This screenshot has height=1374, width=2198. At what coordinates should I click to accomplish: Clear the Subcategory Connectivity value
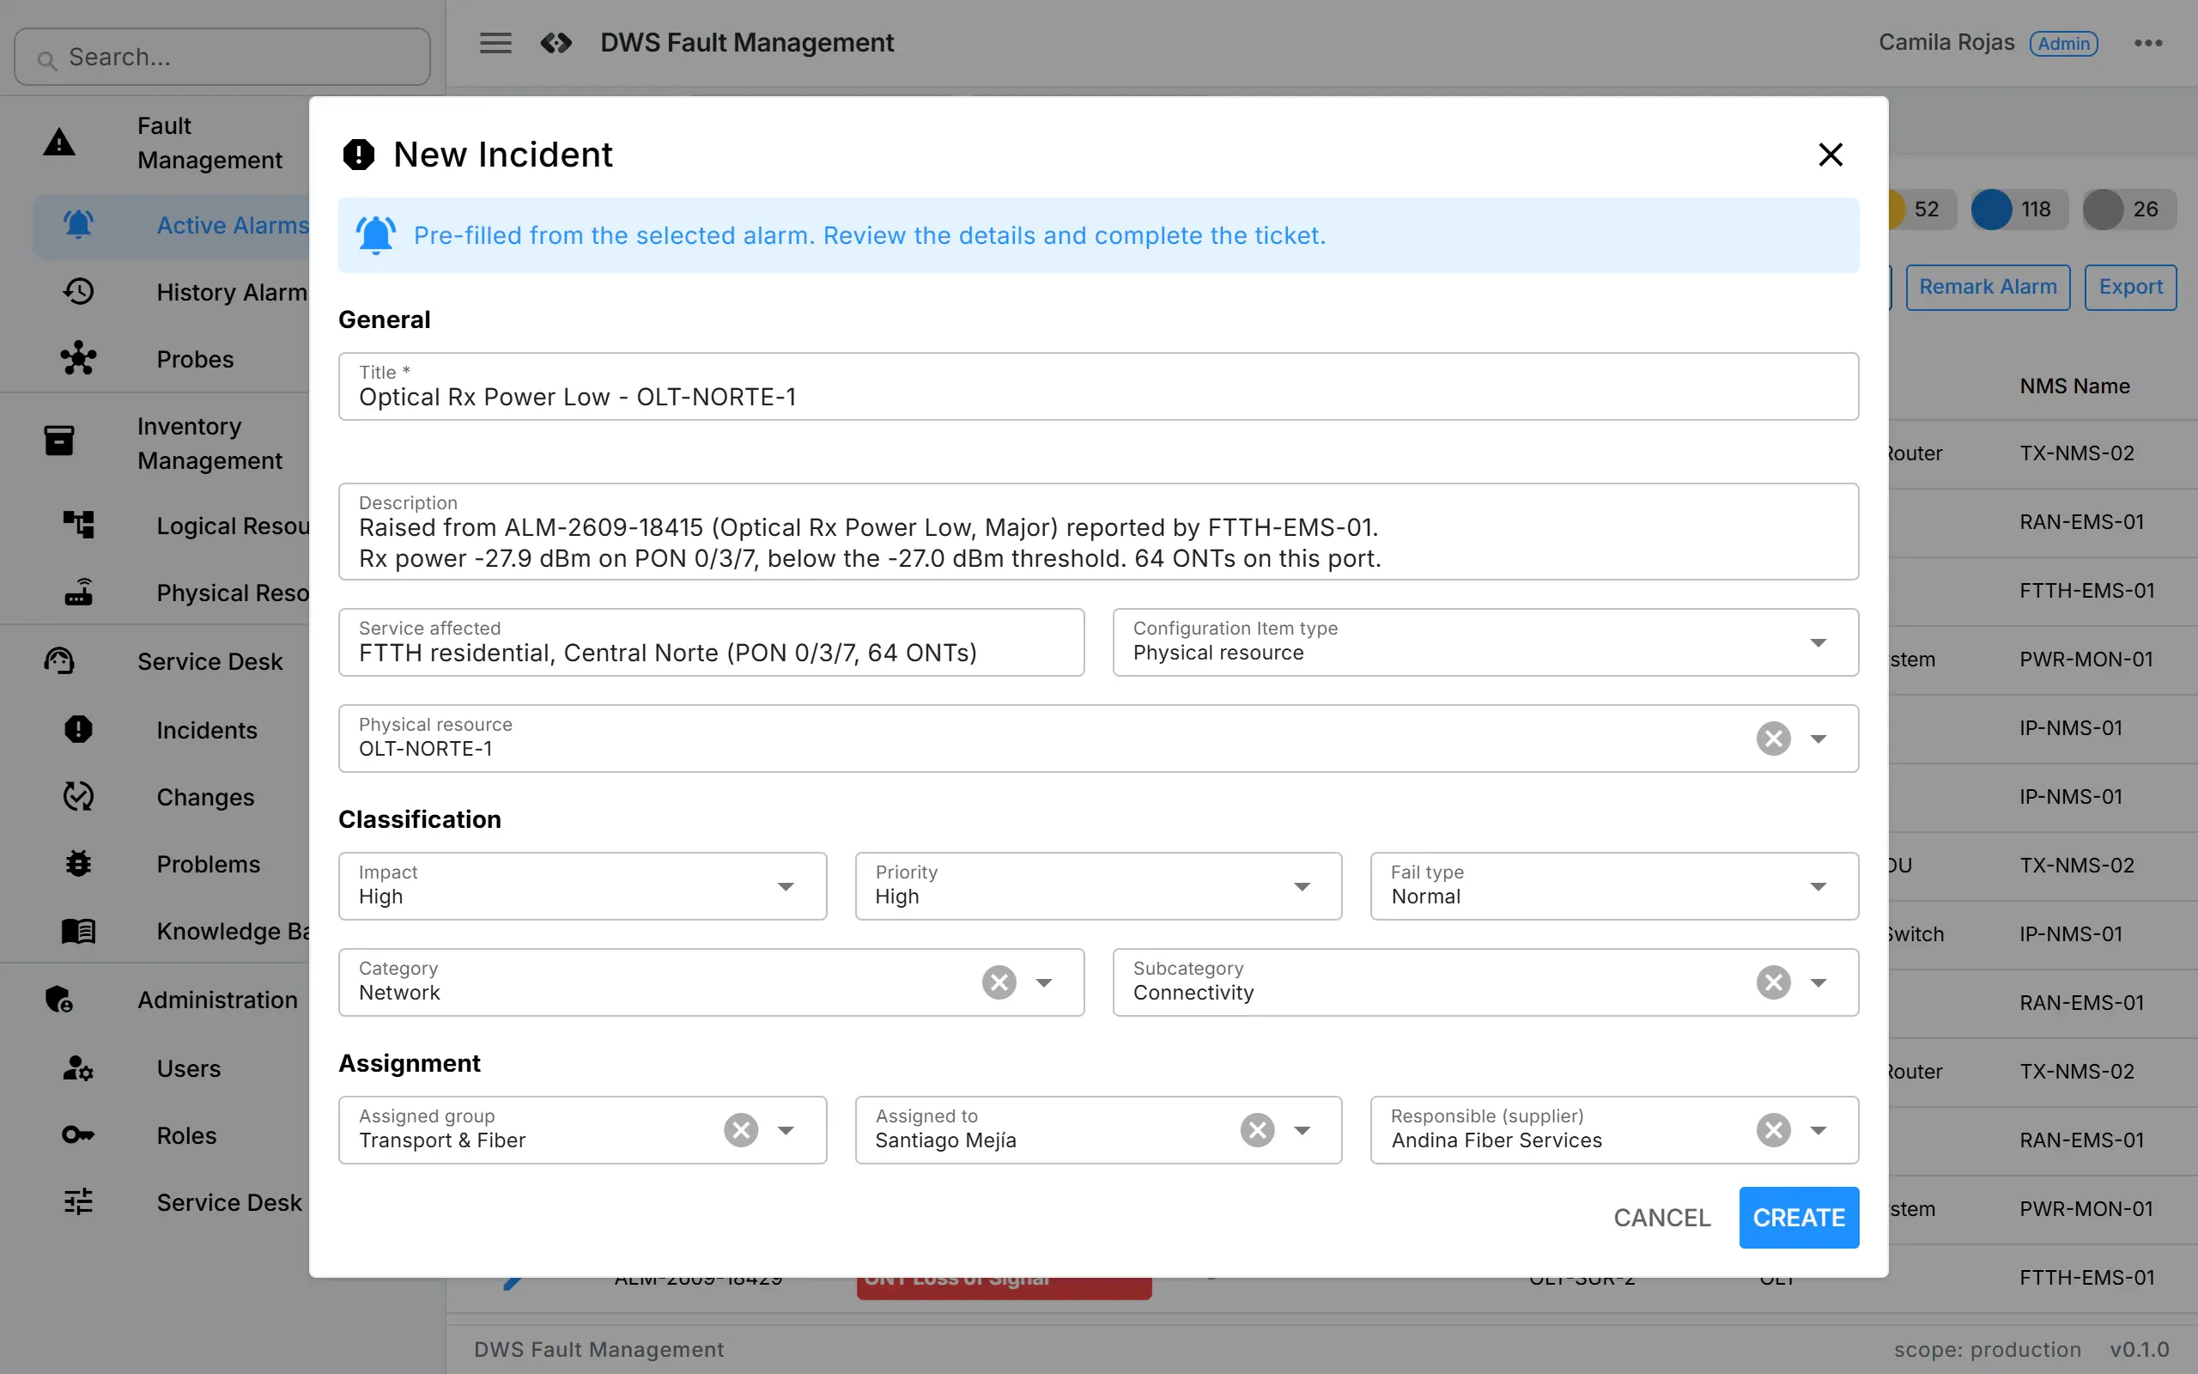[1773, 982]
